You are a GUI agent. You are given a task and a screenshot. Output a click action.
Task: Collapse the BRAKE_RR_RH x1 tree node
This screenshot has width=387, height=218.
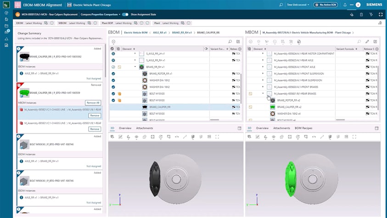[135, 67]
